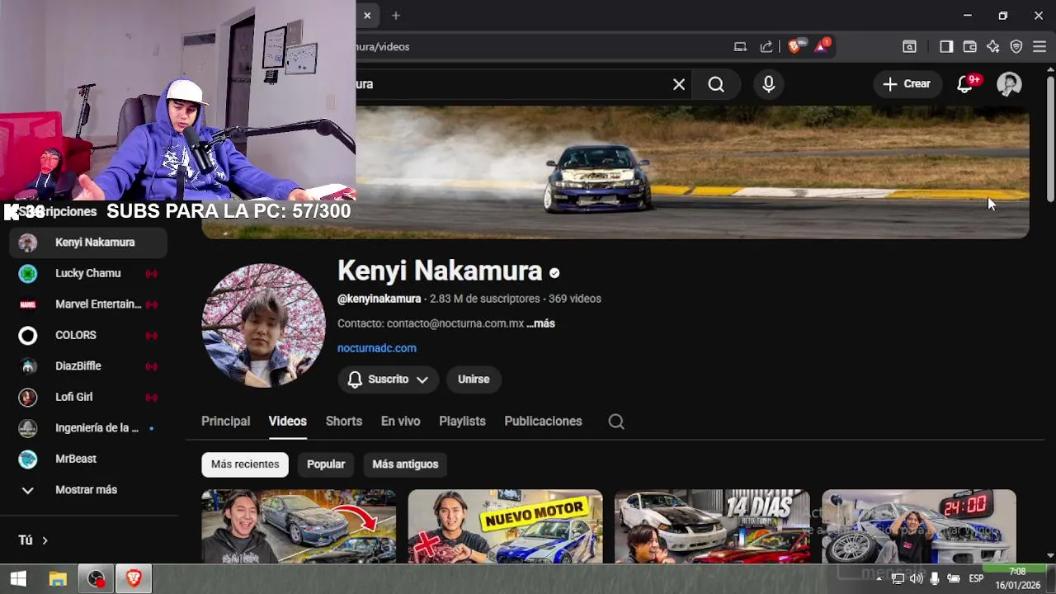This screenshot has height=594, width=1056.
Task: Select the Popular filter chip
Action: pyautogui.click(x=326, y=464)
